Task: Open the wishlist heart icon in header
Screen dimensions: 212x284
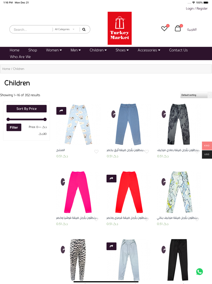Action: [164, 29]
